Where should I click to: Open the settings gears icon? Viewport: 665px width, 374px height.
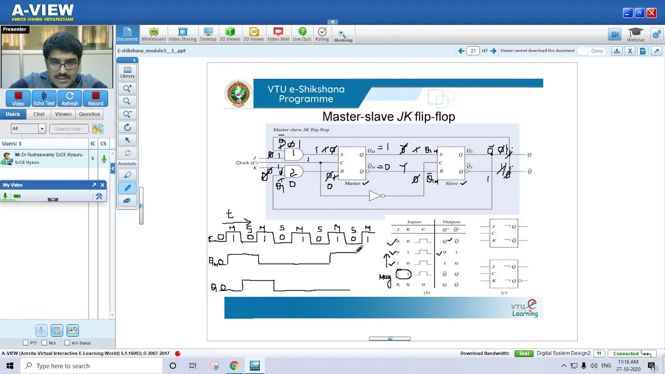point(656,35)
